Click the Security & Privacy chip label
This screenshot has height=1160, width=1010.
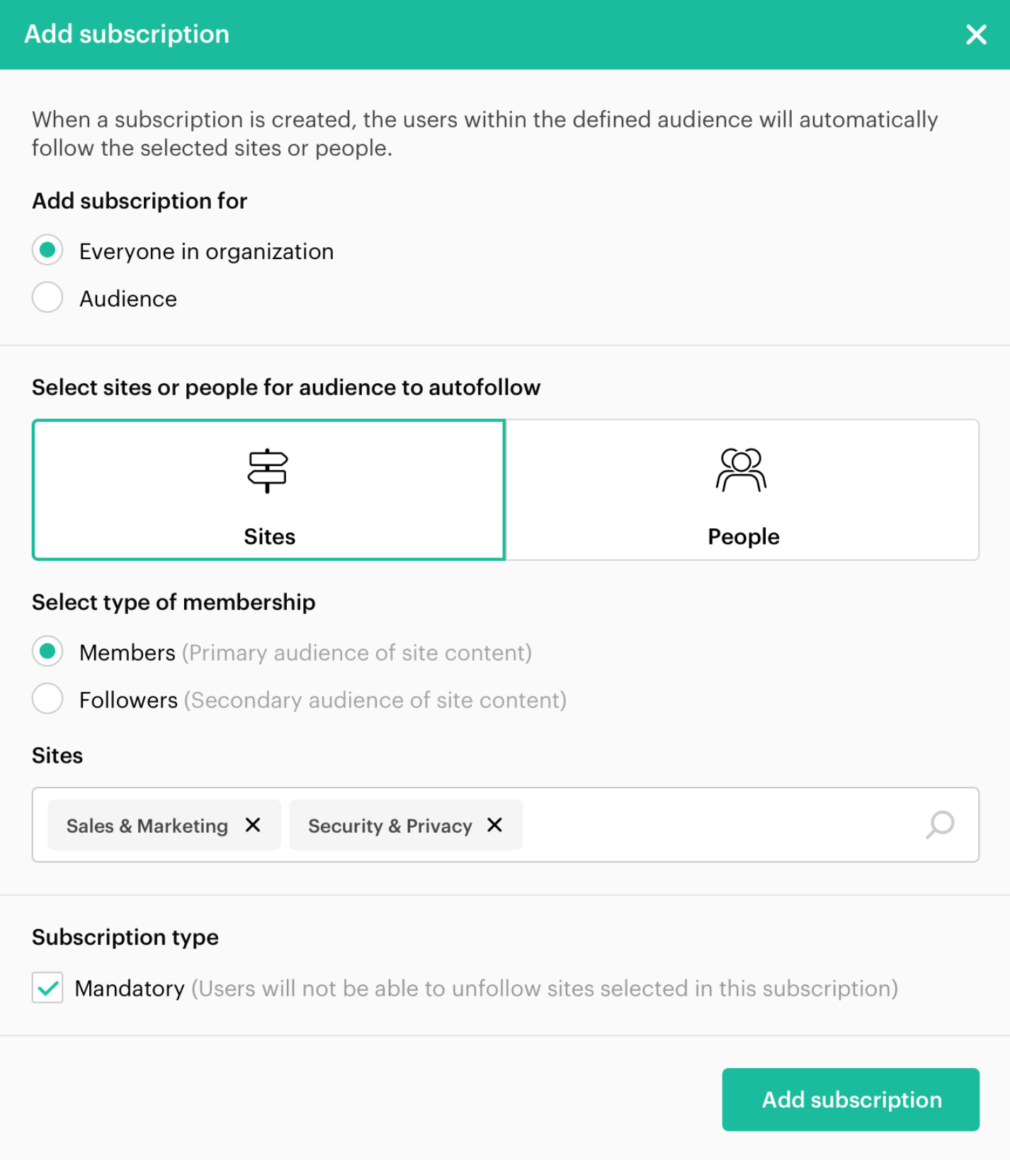tap(390, 826)
